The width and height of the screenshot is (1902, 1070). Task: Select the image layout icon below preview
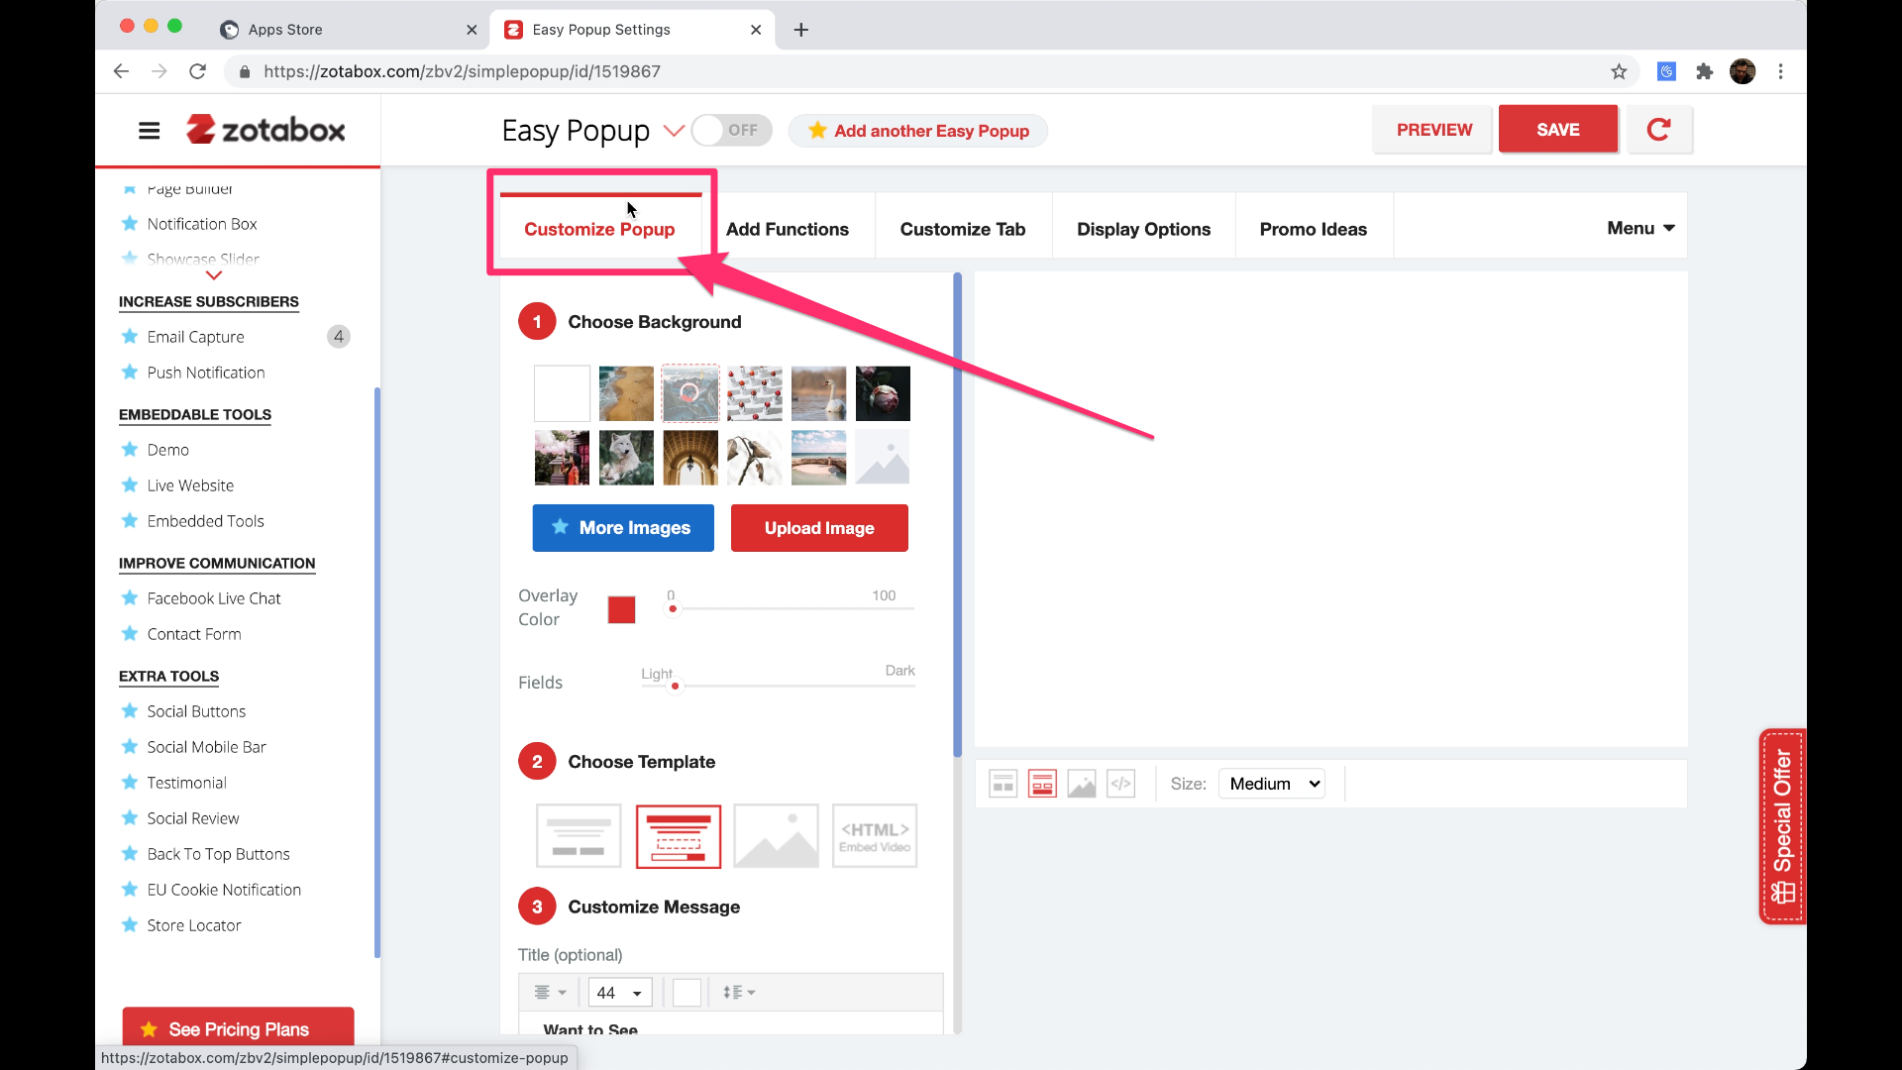[1082, 784]
